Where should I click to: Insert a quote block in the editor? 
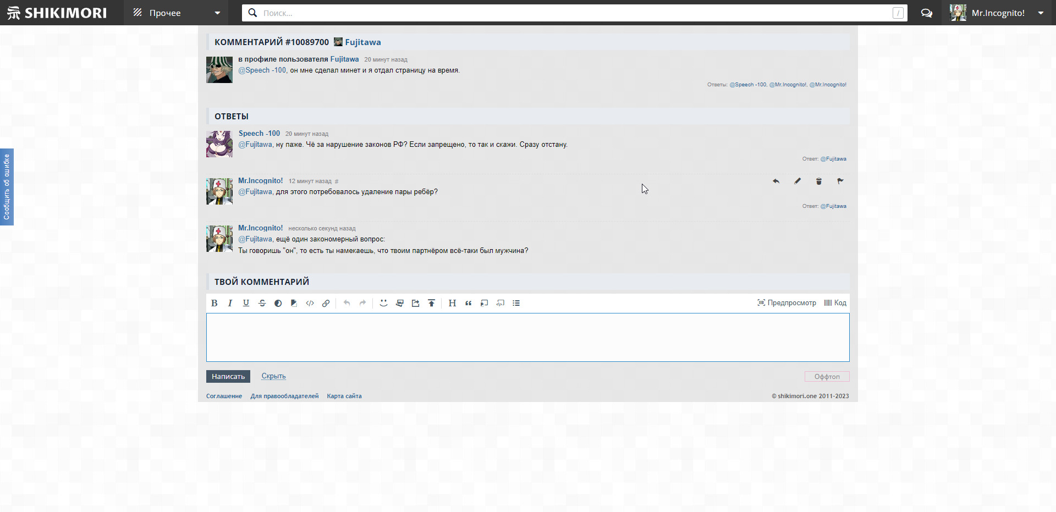coord(468,303)
